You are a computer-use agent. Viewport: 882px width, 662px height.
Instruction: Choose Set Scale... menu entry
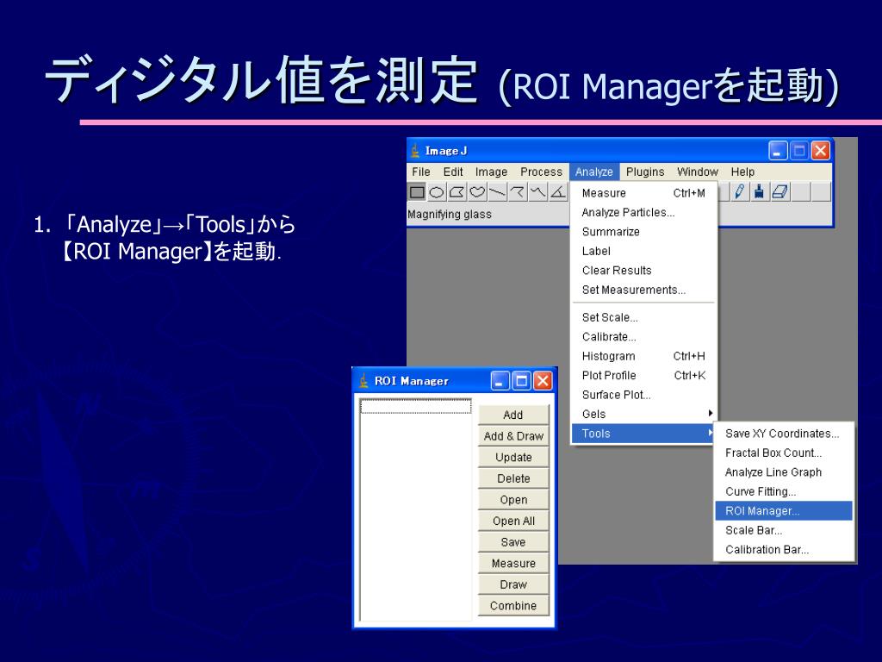[644, 317]
